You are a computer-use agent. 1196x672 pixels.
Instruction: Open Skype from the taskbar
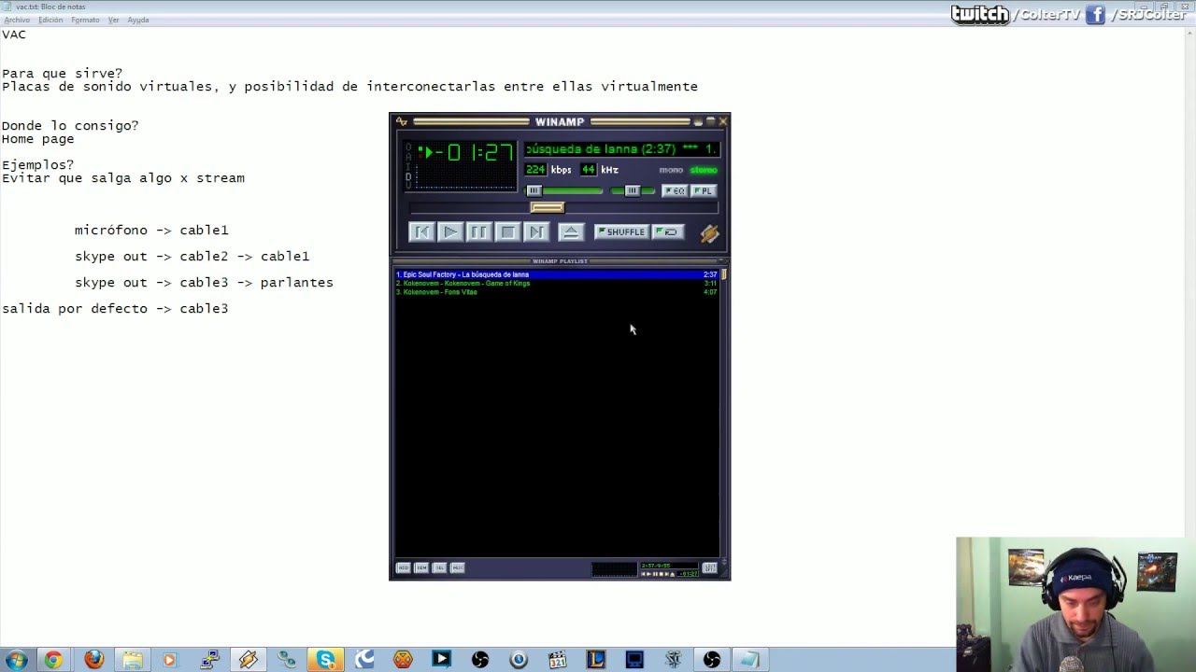(325, 660)
